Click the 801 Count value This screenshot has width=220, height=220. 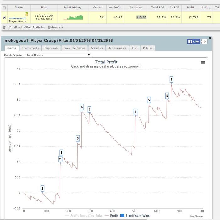click(x=102, y=17)
